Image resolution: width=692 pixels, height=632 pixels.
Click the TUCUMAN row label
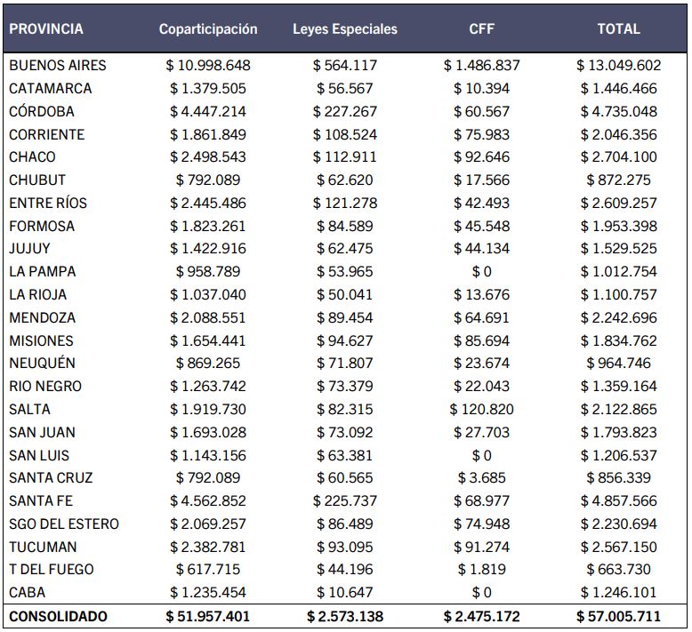(x=43, y=547)
